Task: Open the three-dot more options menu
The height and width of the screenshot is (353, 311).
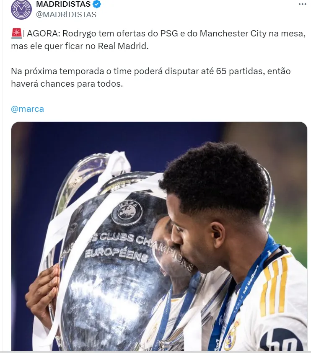Action: pos(302,4)
